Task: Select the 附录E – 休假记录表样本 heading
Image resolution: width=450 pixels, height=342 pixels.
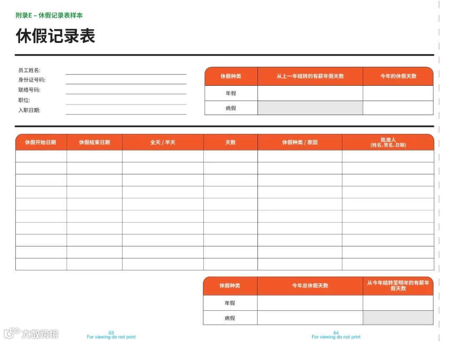Action: coord(49,15)
